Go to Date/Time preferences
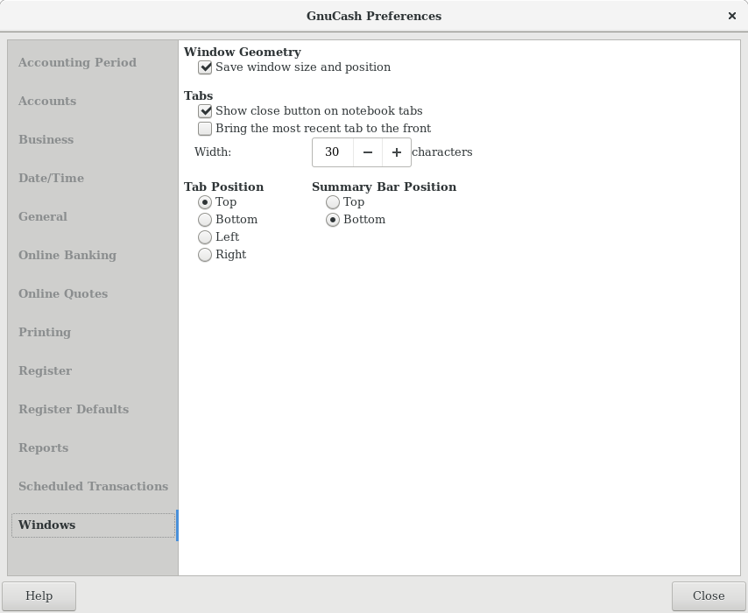 [x=93, y=179]
